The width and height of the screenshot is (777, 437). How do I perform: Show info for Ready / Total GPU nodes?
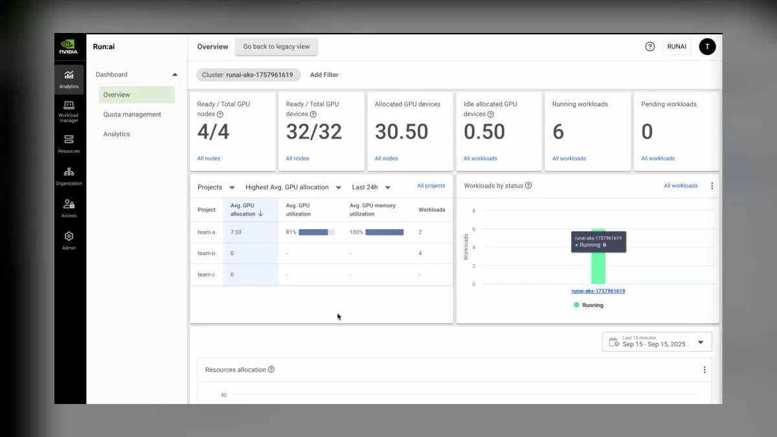click(x=220, y=114)
